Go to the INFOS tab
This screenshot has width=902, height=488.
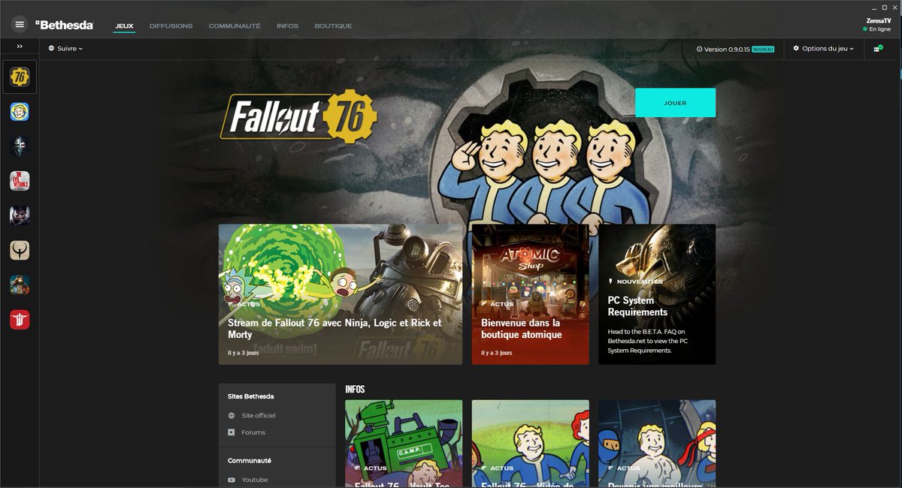click(287, 26)
